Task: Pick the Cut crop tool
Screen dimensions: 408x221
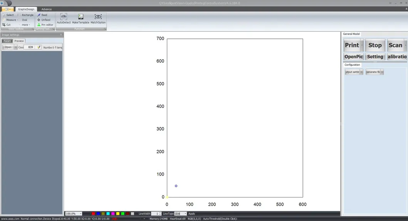Action: pyautogui.click(x=7, y=25)
